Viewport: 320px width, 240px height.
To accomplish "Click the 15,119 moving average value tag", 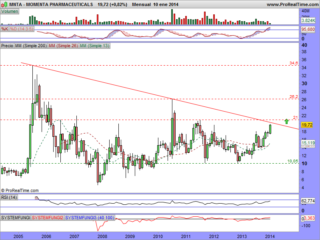I will pos(308,143).
